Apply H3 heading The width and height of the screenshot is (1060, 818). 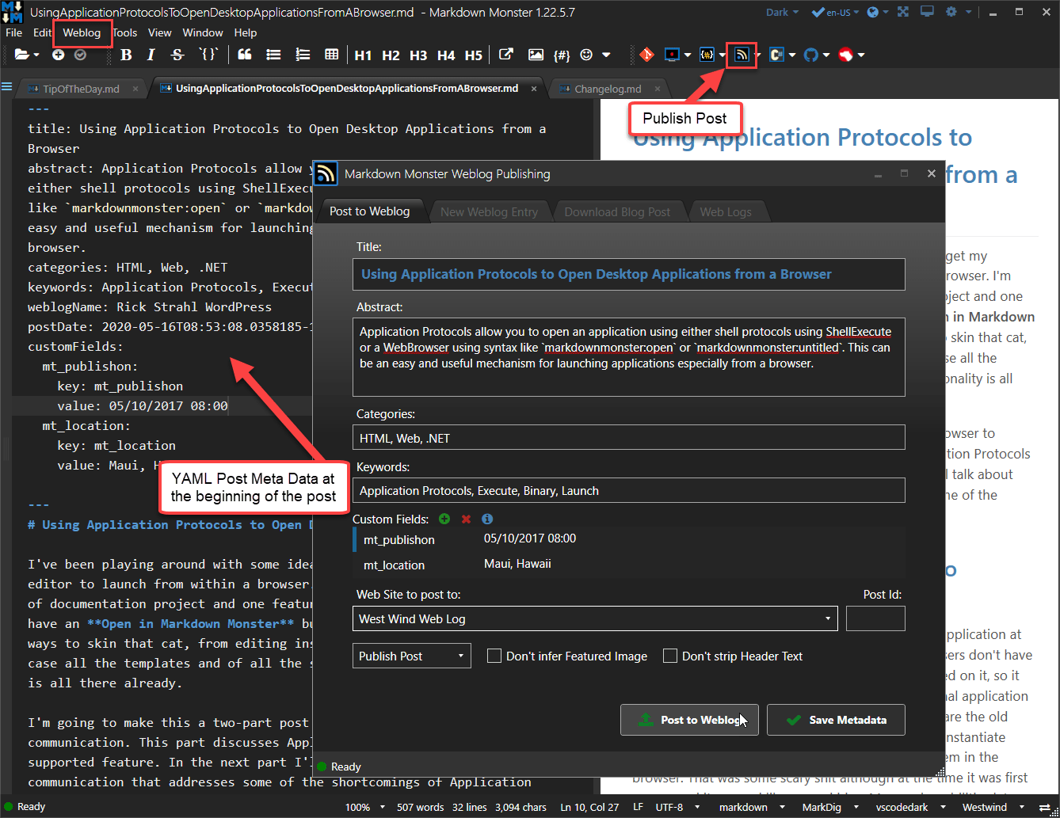tap(418, 55)
